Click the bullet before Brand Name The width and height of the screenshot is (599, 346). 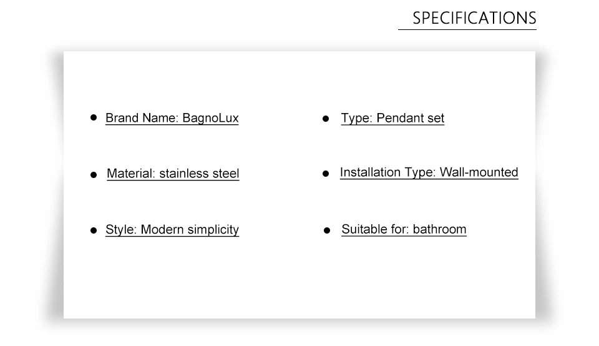coord(94,117)
